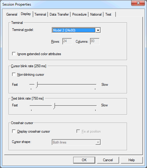
Task: Click the Model 2 (24x80) selection field
Action: click(x=74, y=30)
